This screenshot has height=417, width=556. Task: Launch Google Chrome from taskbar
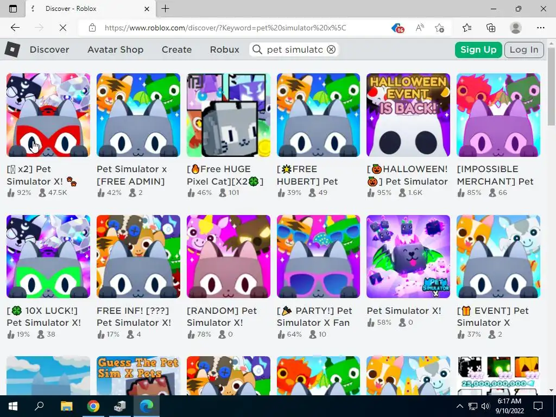(x=93, y=406)
